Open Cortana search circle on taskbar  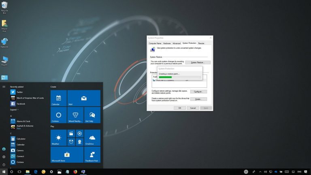point(11,172)
